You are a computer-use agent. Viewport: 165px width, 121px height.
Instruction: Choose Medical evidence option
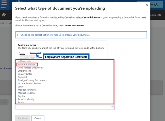click(26, 93)
